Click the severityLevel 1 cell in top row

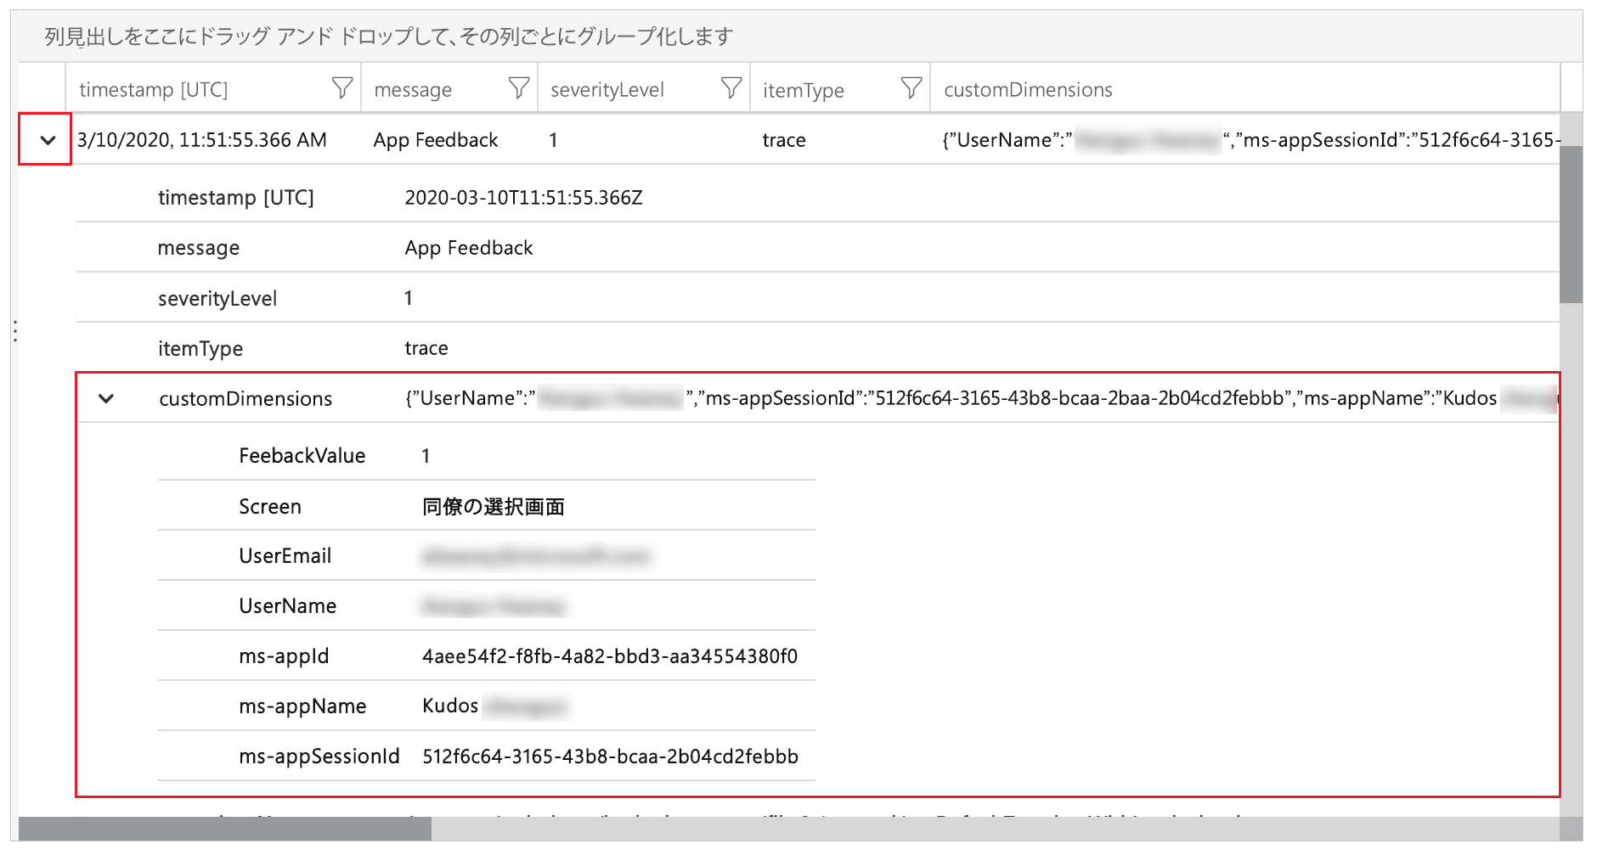point(553,140)
